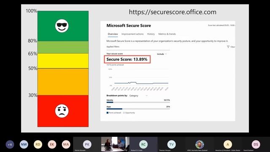Click the Identity progress bar

click(x=138, y=102)
